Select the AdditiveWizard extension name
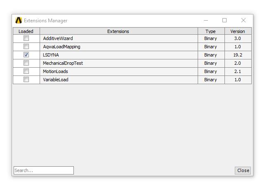The width and height of the screenshot is (274, 184). [58, 38]
